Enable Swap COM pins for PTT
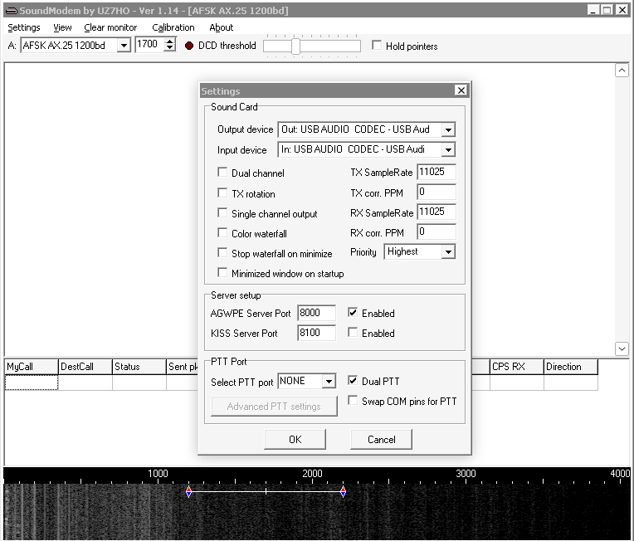 [x=353, y=400]
